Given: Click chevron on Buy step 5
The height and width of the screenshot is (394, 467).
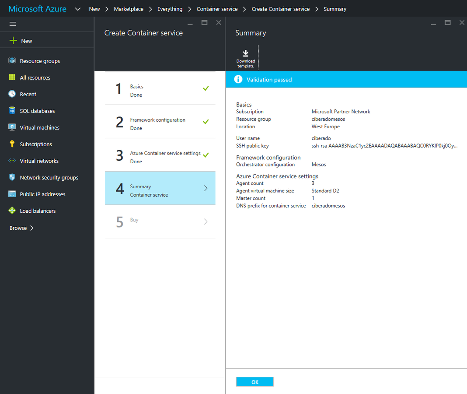Looking at the screenshot, I should coord(206,222).
